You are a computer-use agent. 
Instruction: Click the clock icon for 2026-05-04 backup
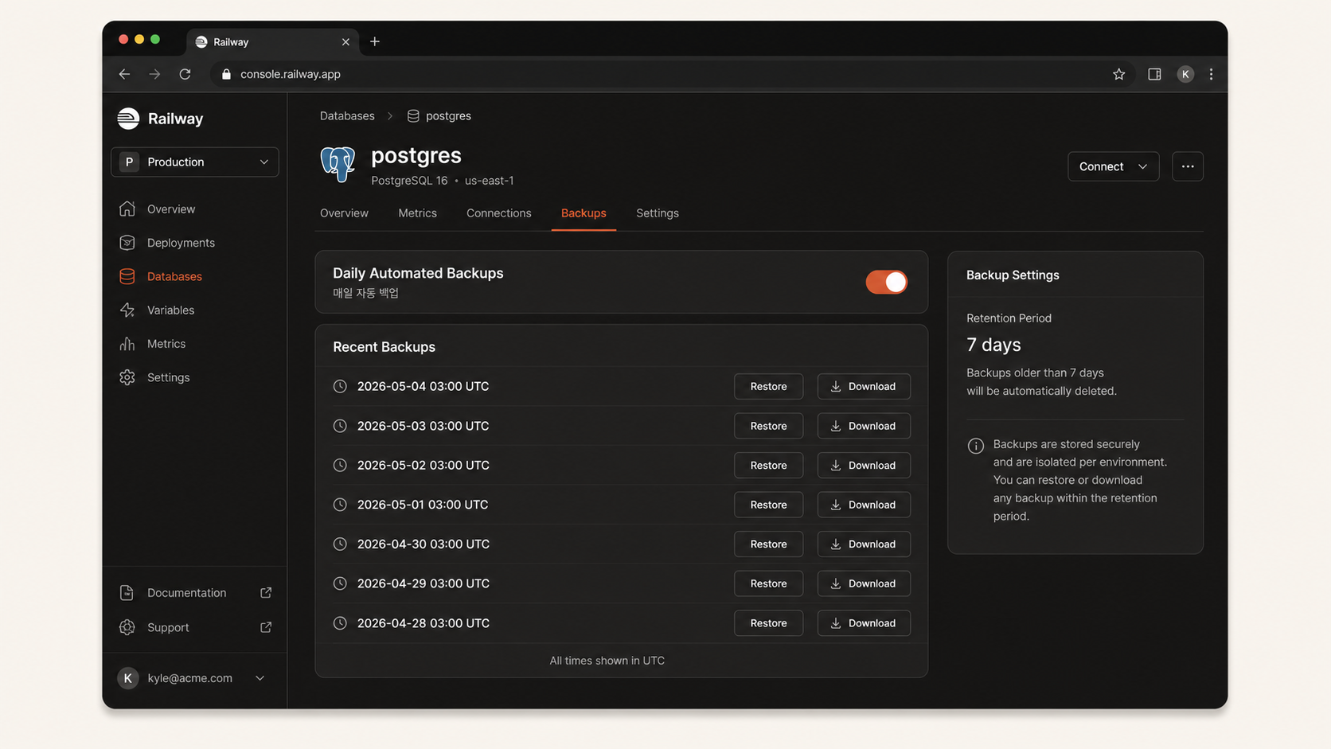340,386
